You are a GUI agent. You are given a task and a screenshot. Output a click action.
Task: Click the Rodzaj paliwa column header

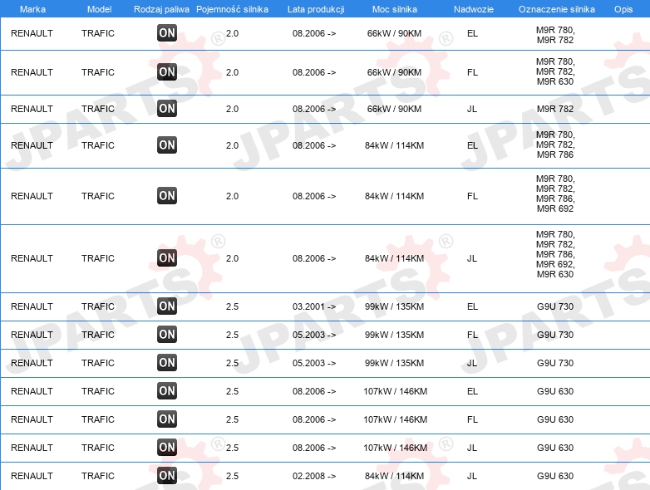(x=161, y=9)
